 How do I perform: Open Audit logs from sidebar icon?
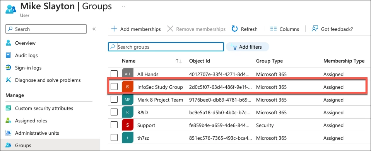8,55
